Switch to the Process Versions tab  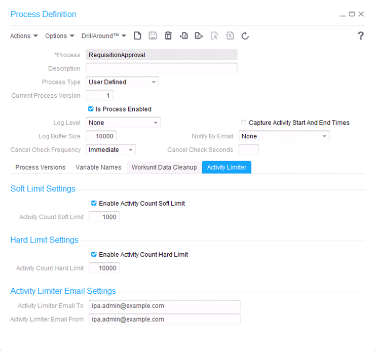40,167
